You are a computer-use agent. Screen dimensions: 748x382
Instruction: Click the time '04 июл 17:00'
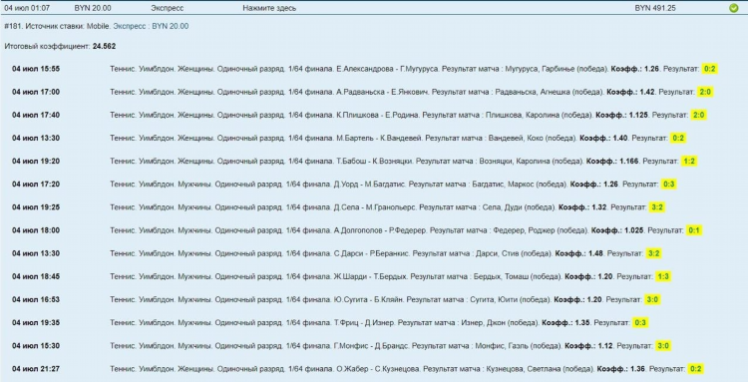click(36, 92)
